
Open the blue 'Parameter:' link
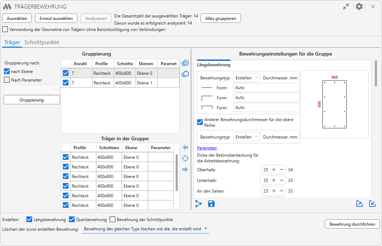(207, 148)
